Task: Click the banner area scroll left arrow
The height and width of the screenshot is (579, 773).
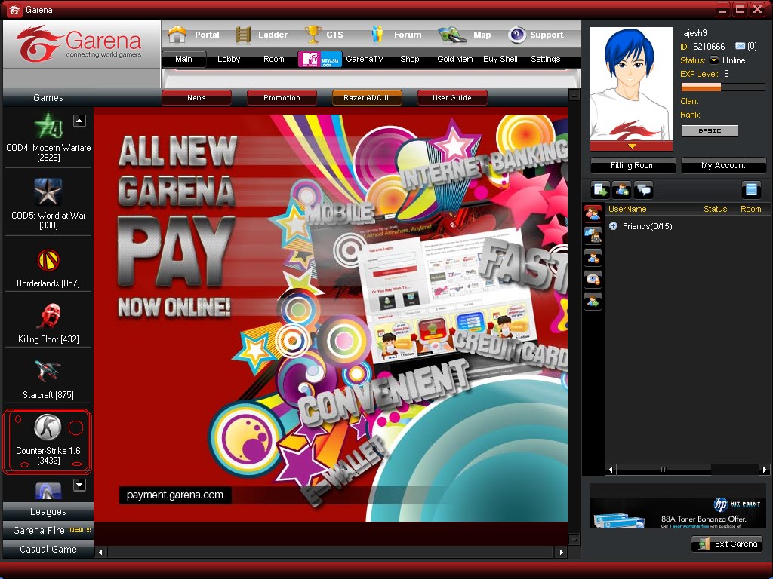Action: coord(100,552)
